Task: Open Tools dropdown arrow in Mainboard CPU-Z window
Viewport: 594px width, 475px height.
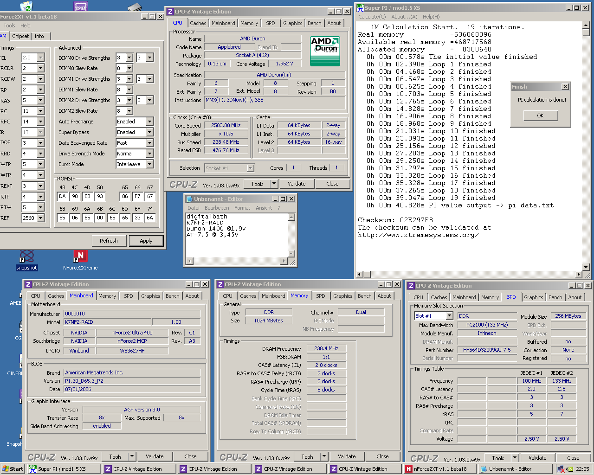Action: (x=132, y=456)
